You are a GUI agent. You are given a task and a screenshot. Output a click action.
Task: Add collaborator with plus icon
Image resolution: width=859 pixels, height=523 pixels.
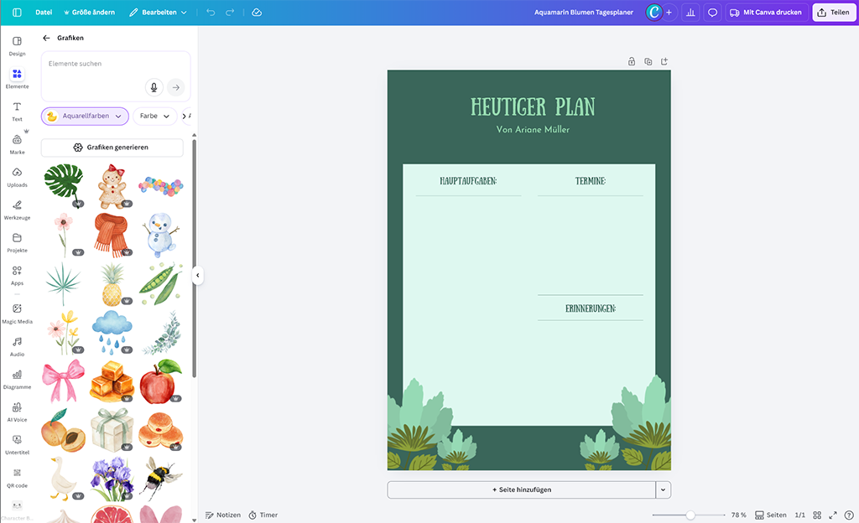click(x=669, y=12)
